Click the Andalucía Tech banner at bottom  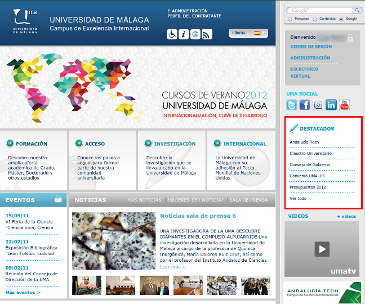point(322,292)
